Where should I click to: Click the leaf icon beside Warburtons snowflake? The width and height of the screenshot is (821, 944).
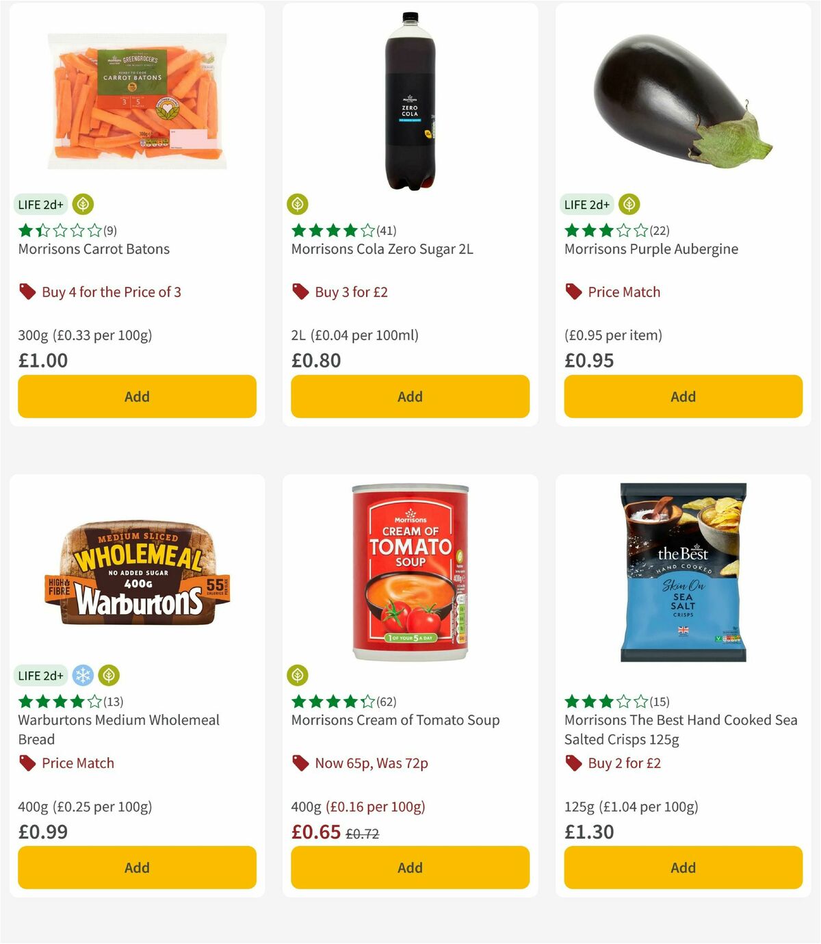click(107, 675)
